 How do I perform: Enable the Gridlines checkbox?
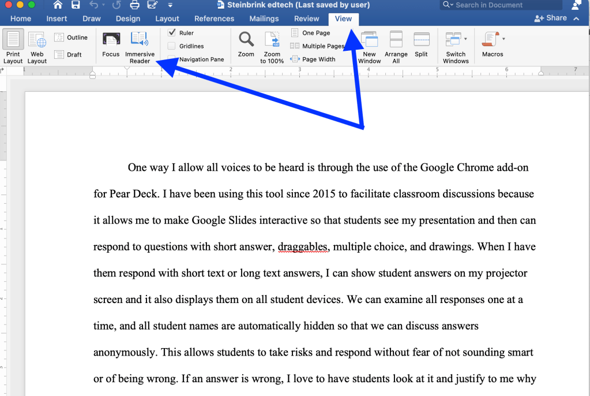click(x=171, y=46)
